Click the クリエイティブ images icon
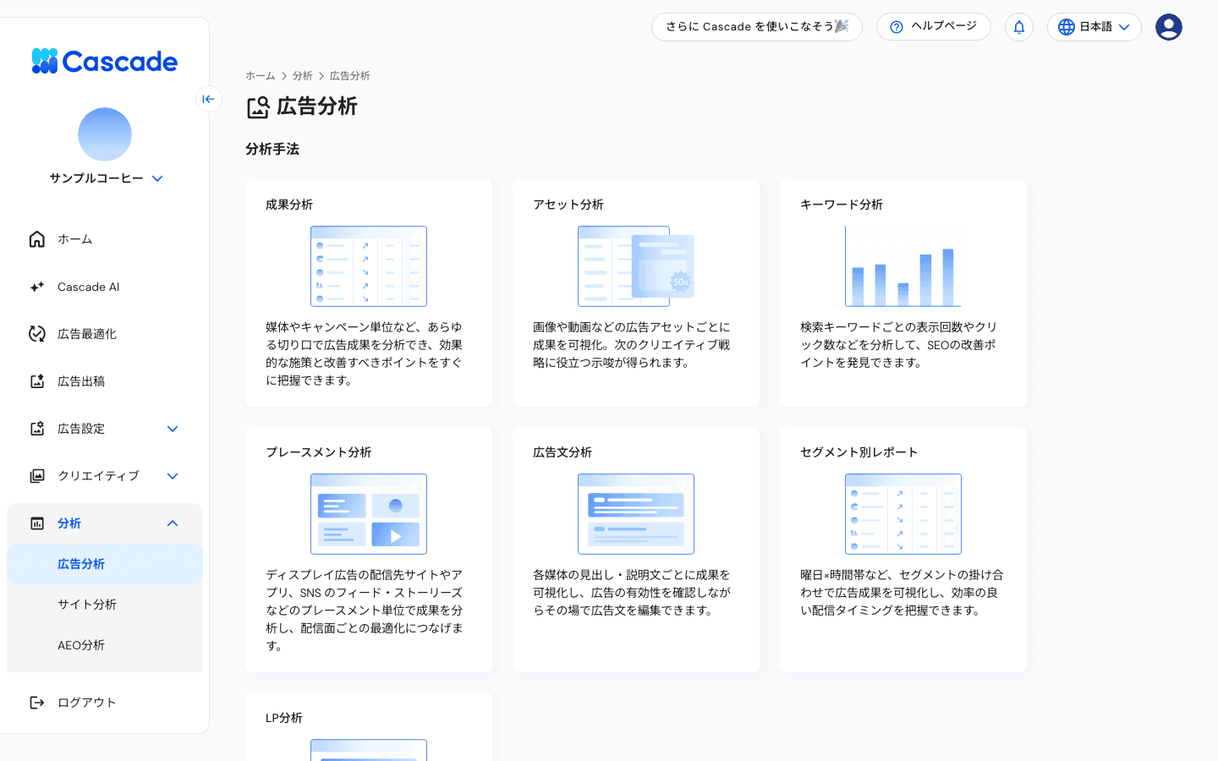Image resolution: width=1218 pixels, height=761 pixels. point(37,476)
